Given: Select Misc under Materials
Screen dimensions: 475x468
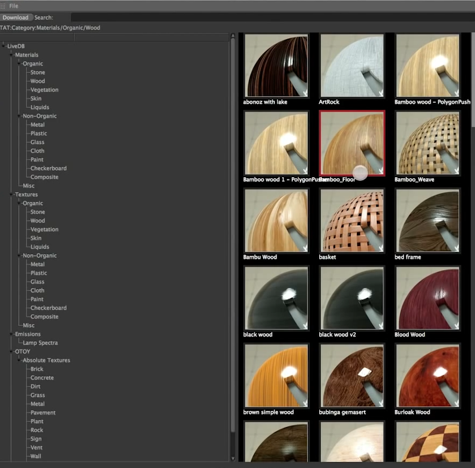Looking at the screenshot, I should point(29,186).
